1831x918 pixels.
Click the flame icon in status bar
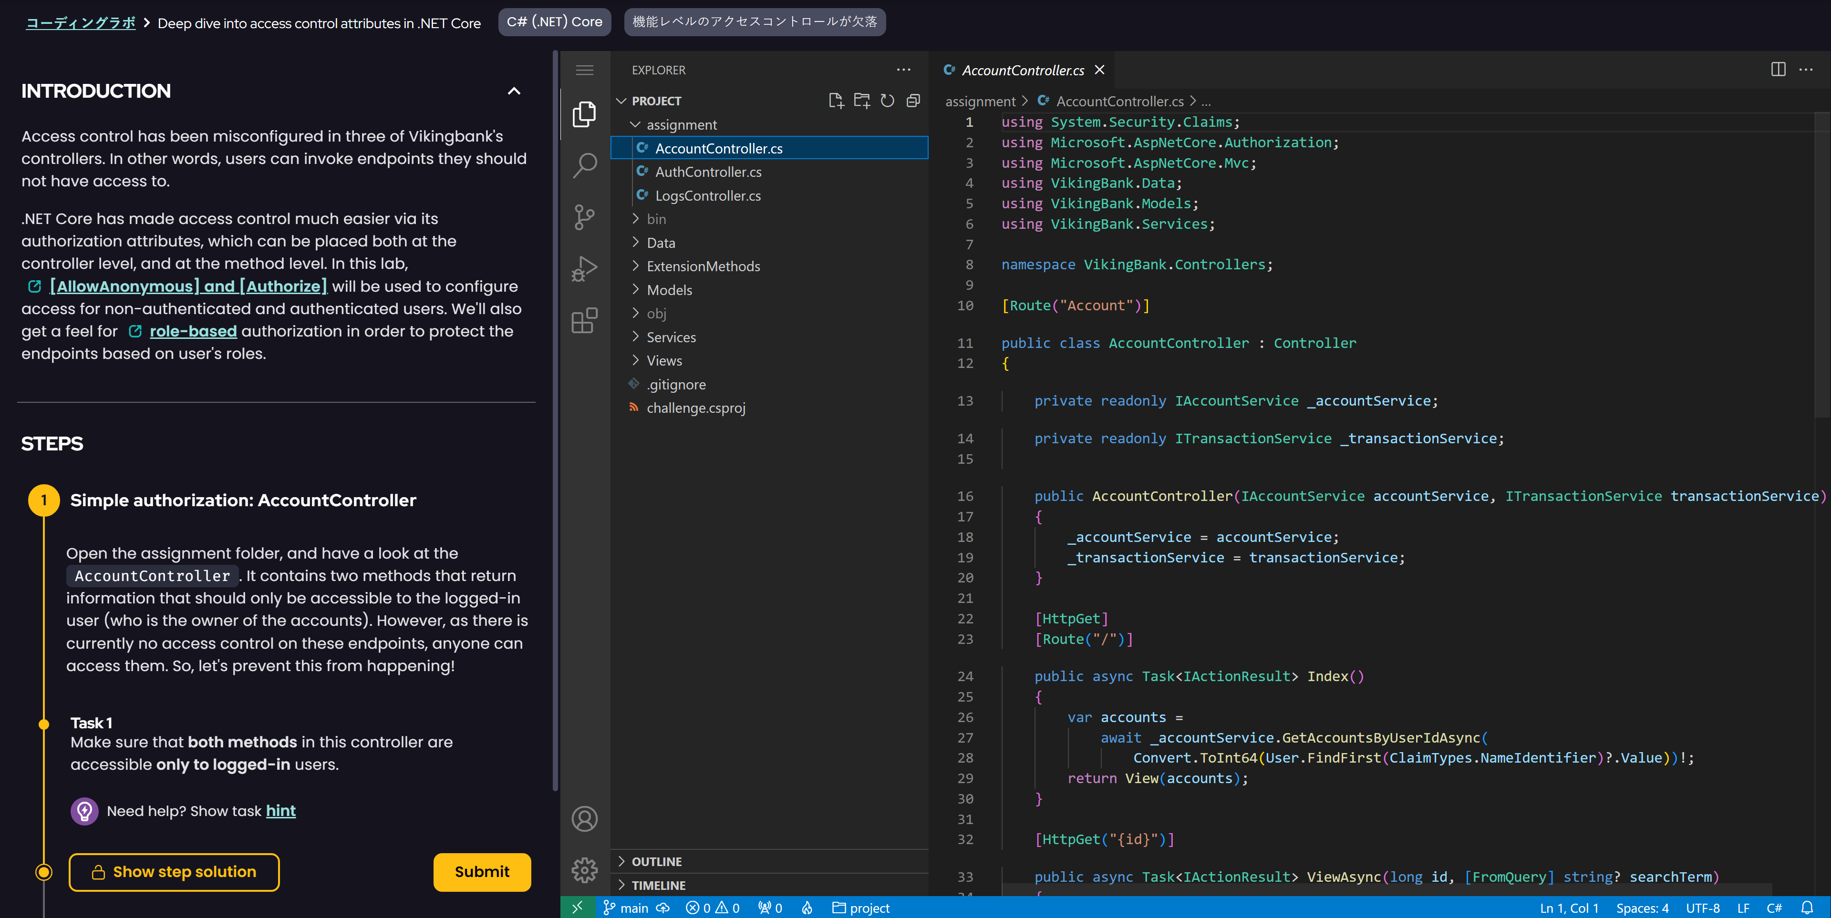(x=807, y=908)
